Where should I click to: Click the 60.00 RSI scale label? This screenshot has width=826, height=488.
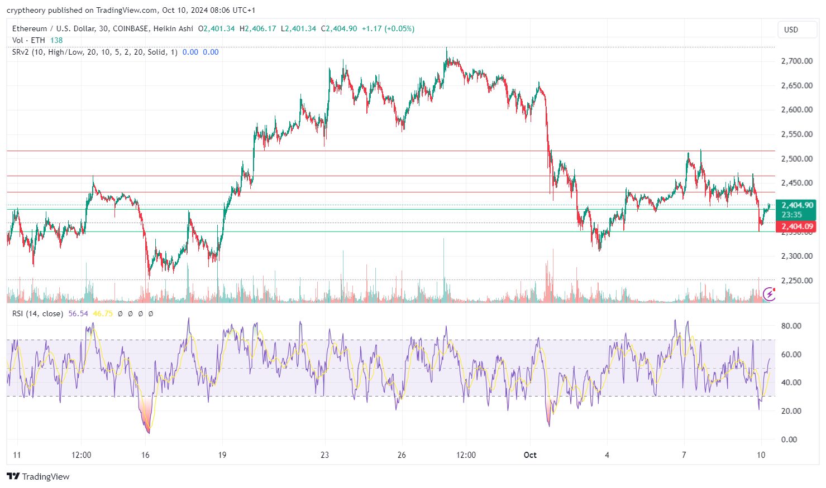(791, 354)
